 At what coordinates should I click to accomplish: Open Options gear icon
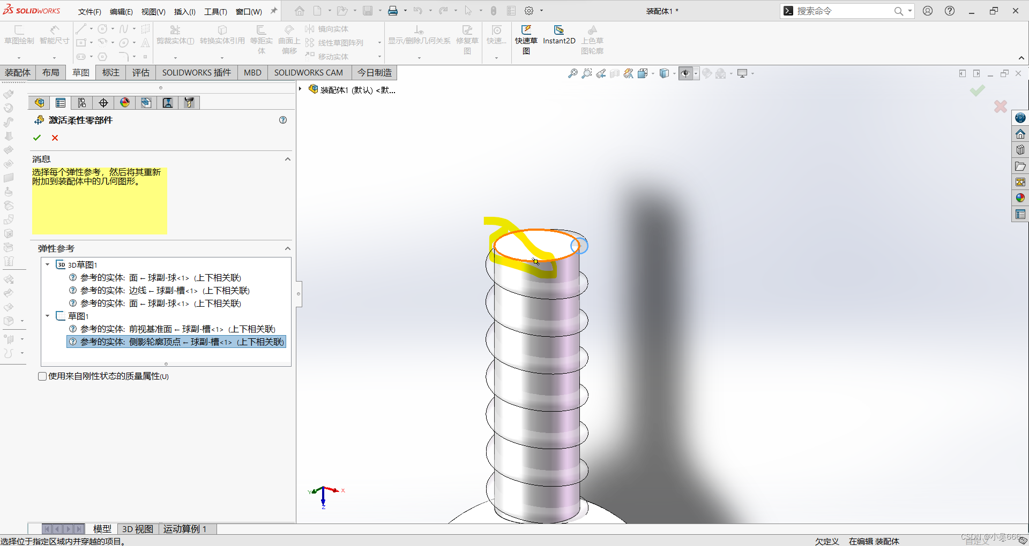529,11
